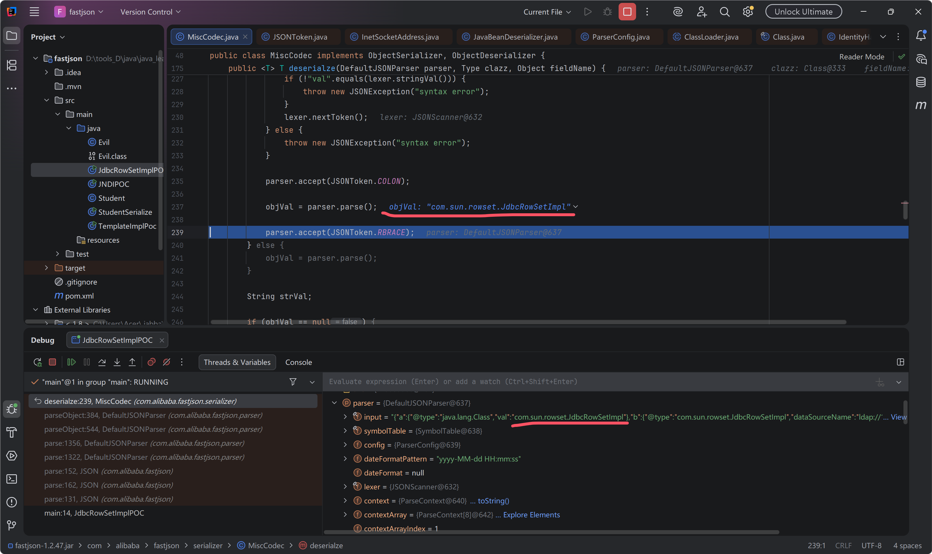Collapse the External Libraries node
Screen dimensions: 932x554
coord(36,310)
